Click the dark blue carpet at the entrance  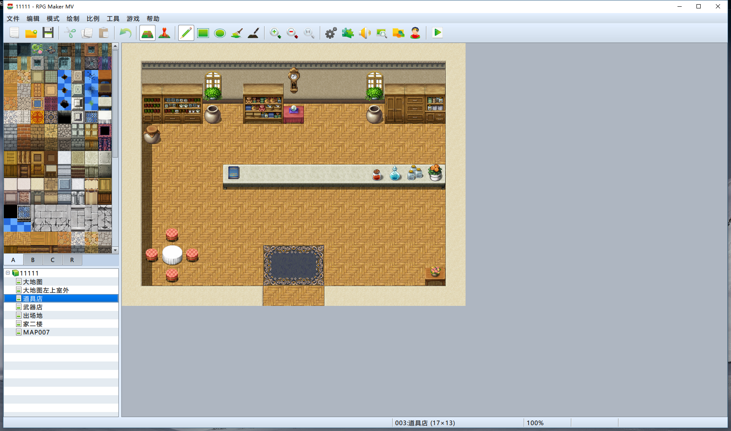(294, 265)
